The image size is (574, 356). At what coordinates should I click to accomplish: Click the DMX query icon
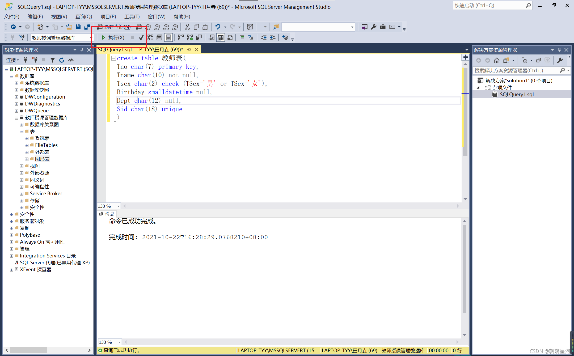tap(157, 27)
